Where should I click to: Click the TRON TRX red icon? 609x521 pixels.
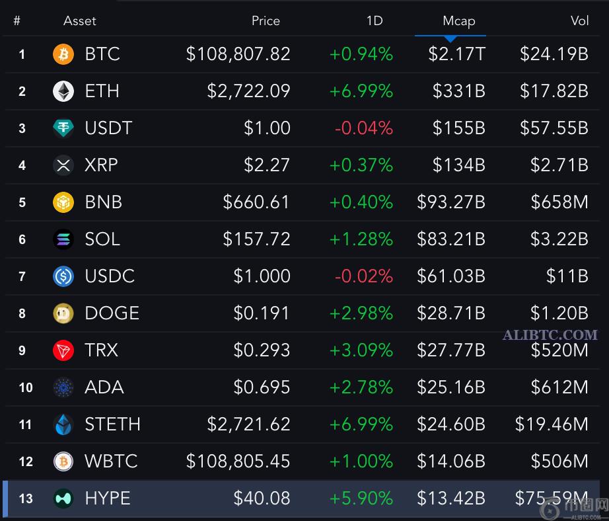tap(63, 350)
